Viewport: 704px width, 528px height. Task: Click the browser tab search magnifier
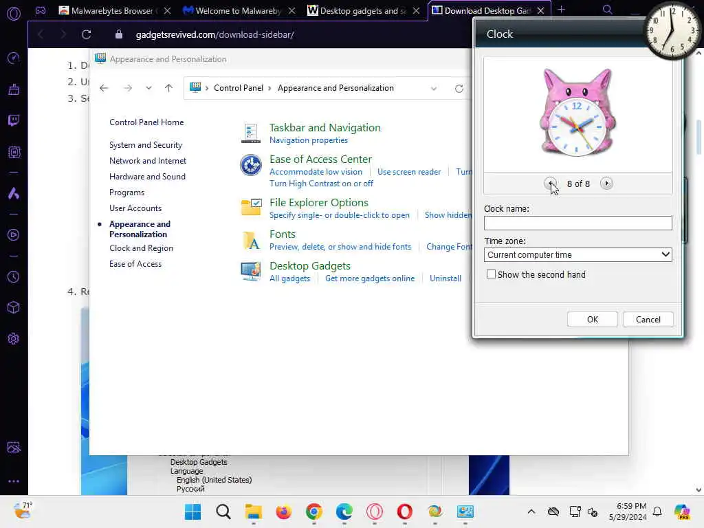click(x=607, y=10)
